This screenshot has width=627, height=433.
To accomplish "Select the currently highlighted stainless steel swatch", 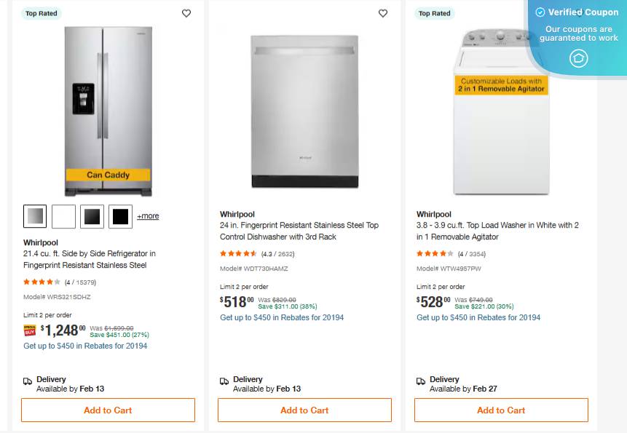I will [33, 216].
